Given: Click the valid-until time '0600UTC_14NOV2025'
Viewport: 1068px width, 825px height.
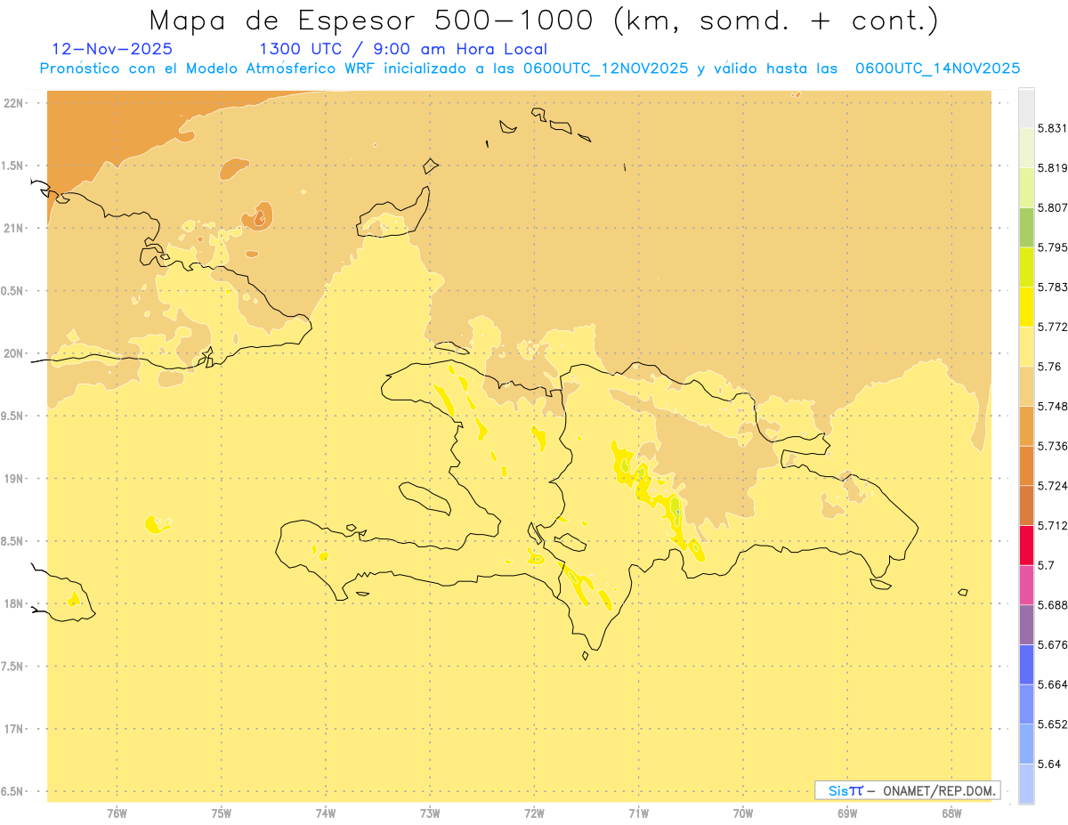Looking at the screenshot, I should [937, 69].
